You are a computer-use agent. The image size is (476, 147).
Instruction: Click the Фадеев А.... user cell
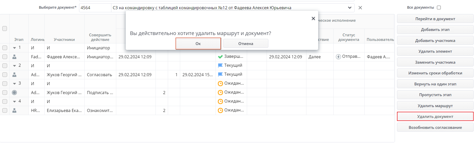point(379,57)
